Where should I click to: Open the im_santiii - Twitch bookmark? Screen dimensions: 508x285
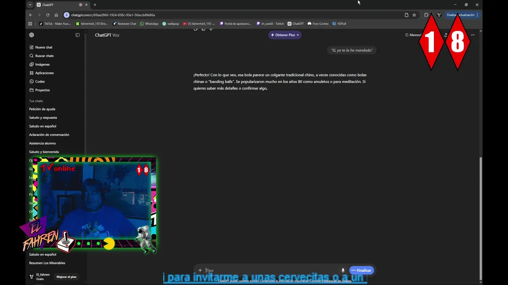point(270,24)
